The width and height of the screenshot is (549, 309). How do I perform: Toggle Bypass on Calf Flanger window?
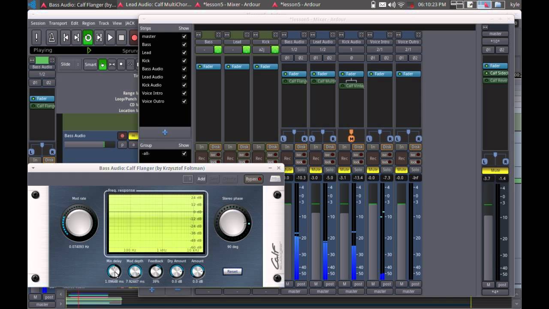pyautogui.click(x=253, y=179)
